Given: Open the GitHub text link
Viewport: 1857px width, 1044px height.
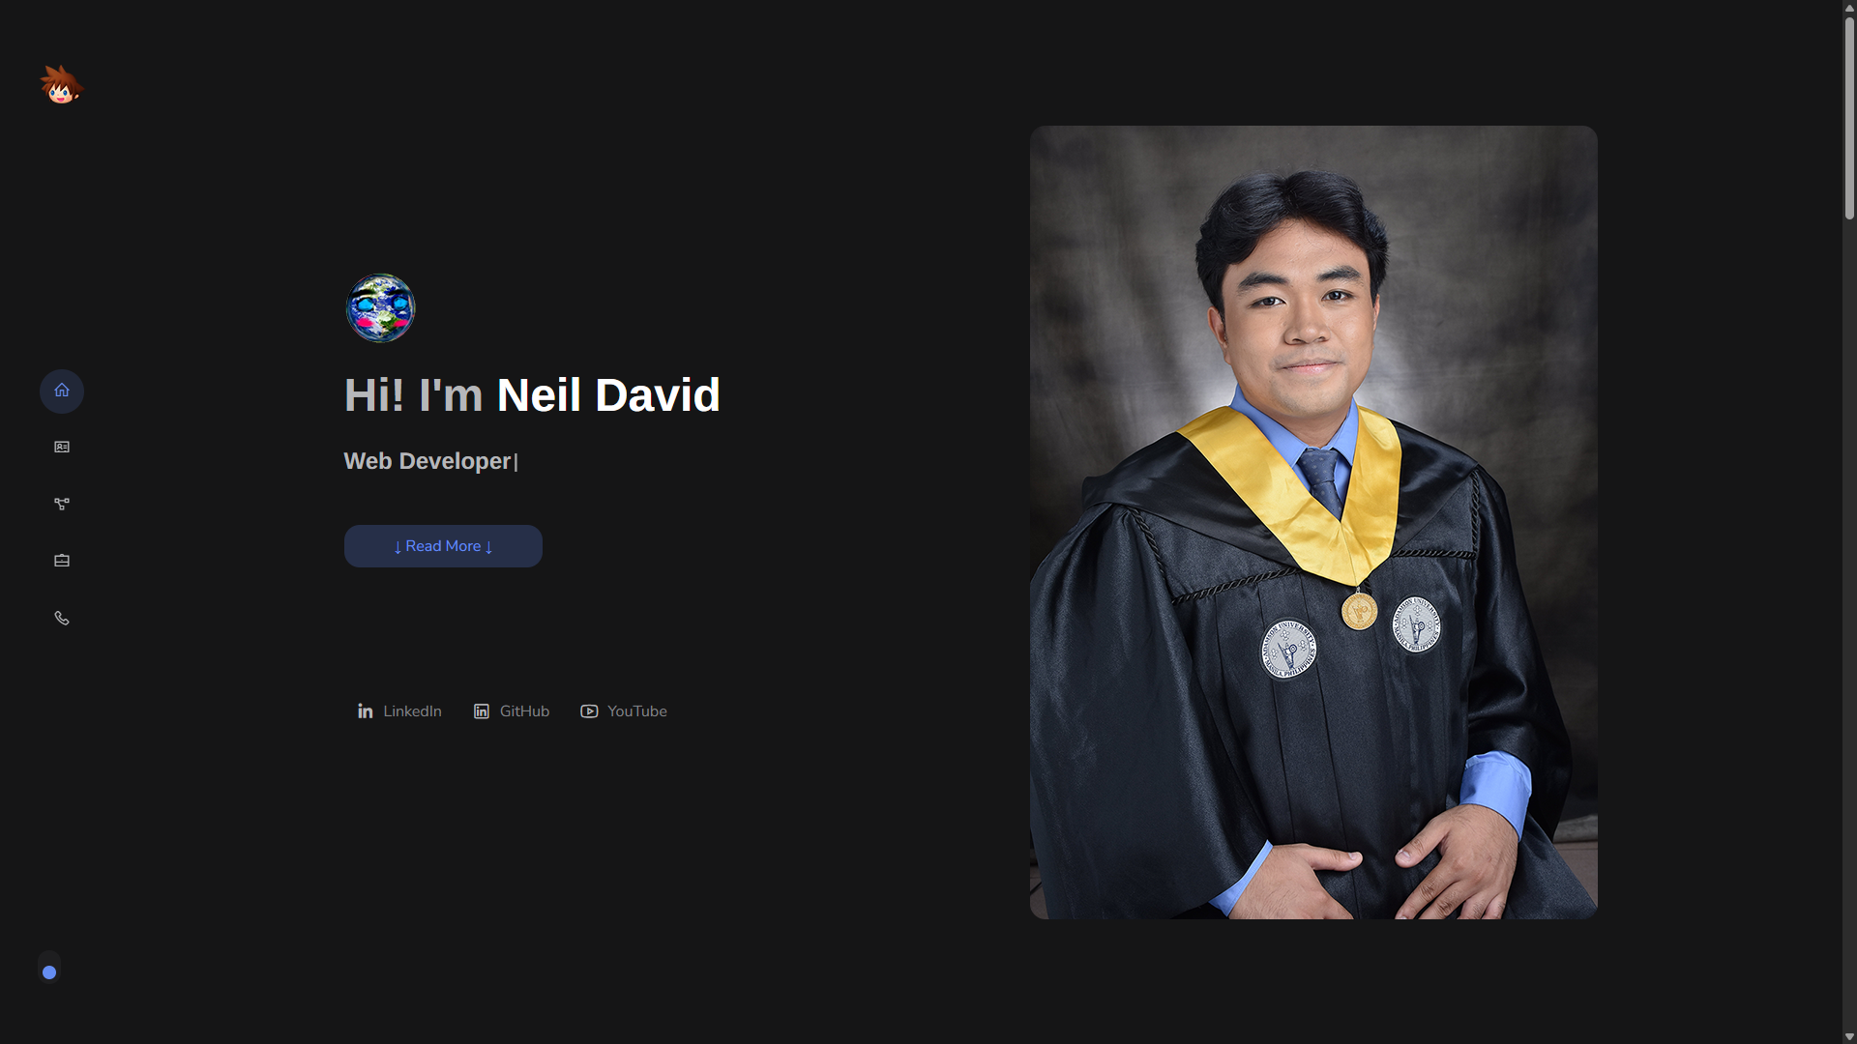Looking at the screenshot, I should pyautogui.click(x=524, y=711).
